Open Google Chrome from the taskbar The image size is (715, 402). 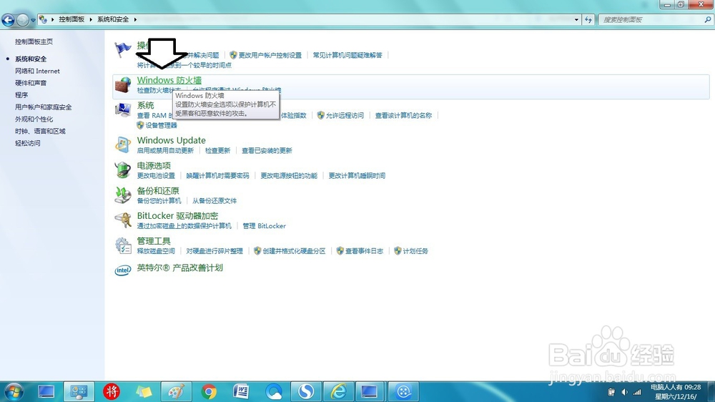click(209, 391)
